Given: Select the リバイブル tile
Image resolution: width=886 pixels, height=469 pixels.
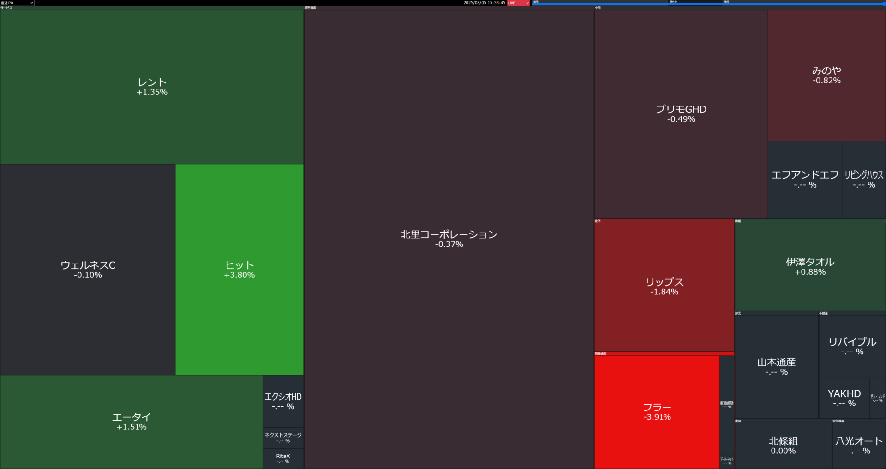Looking at the screenshot, I should [x=852, y=346].
